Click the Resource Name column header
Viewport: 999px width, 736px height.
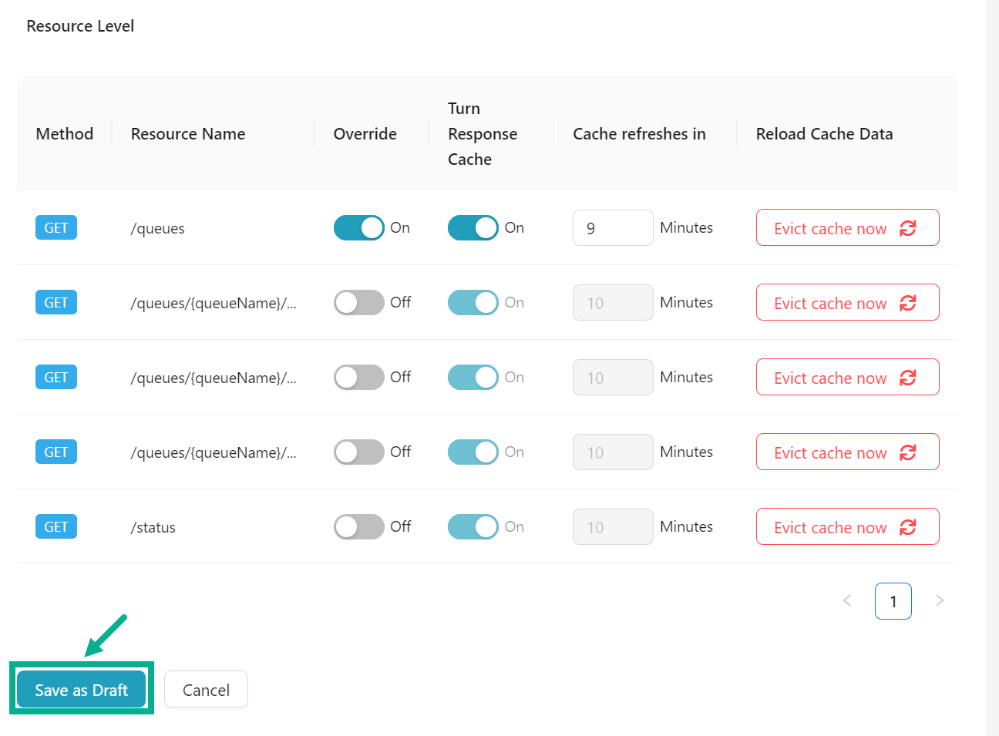188,134
